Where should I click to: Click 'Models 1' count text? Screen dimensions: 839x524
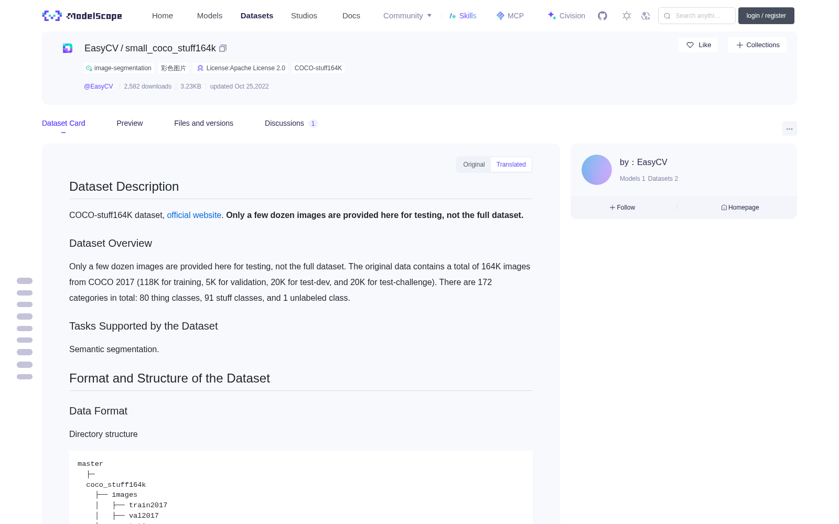point(632,179)
